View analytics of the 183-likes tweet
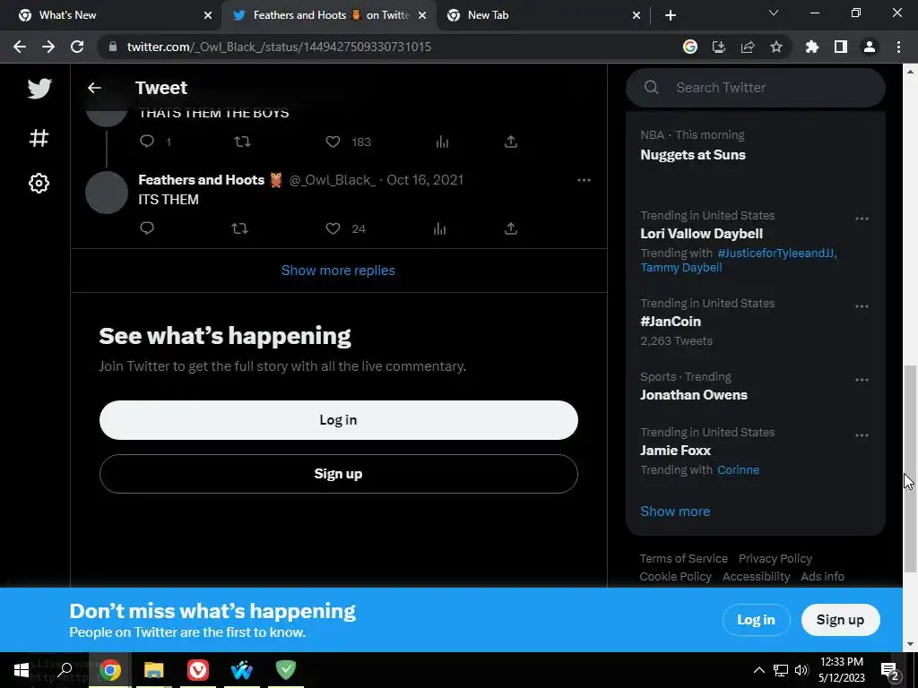The image size is (918, 688). 442,142
